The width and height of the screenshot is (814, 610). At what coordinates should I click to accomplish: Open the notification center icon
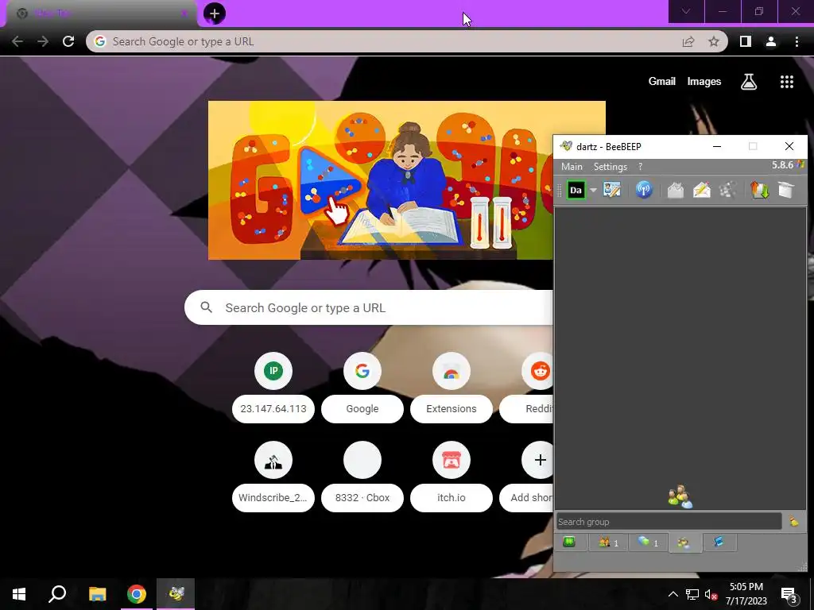point(789,594)
